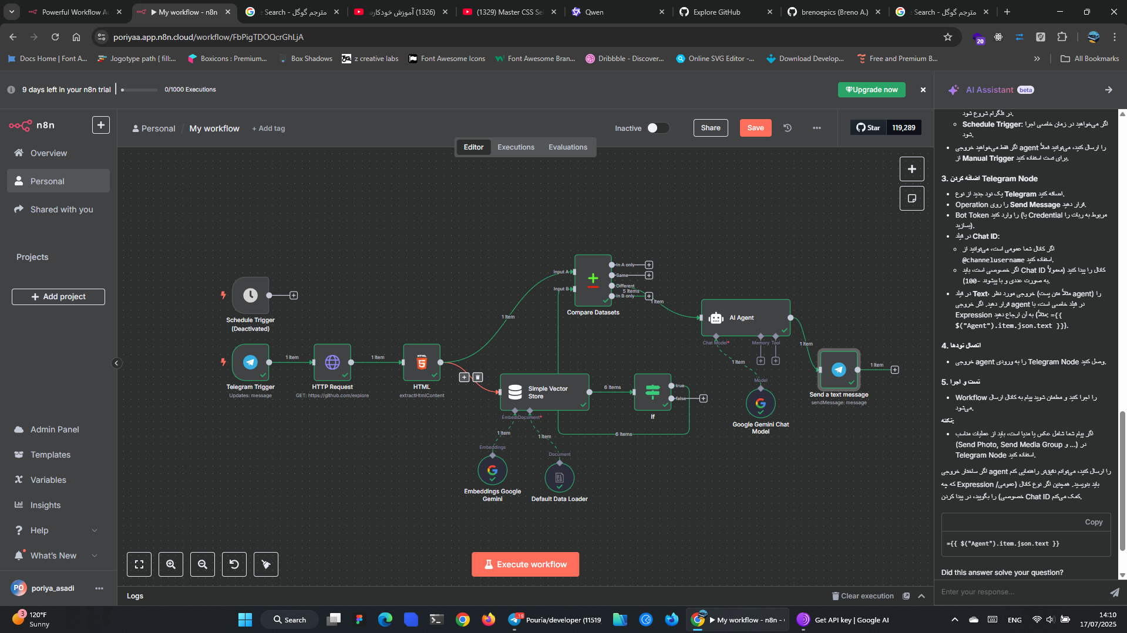Select the Google Gemini Chat Model node
The width and height of the screenshot is (1127, 633).
coord(761,404)
